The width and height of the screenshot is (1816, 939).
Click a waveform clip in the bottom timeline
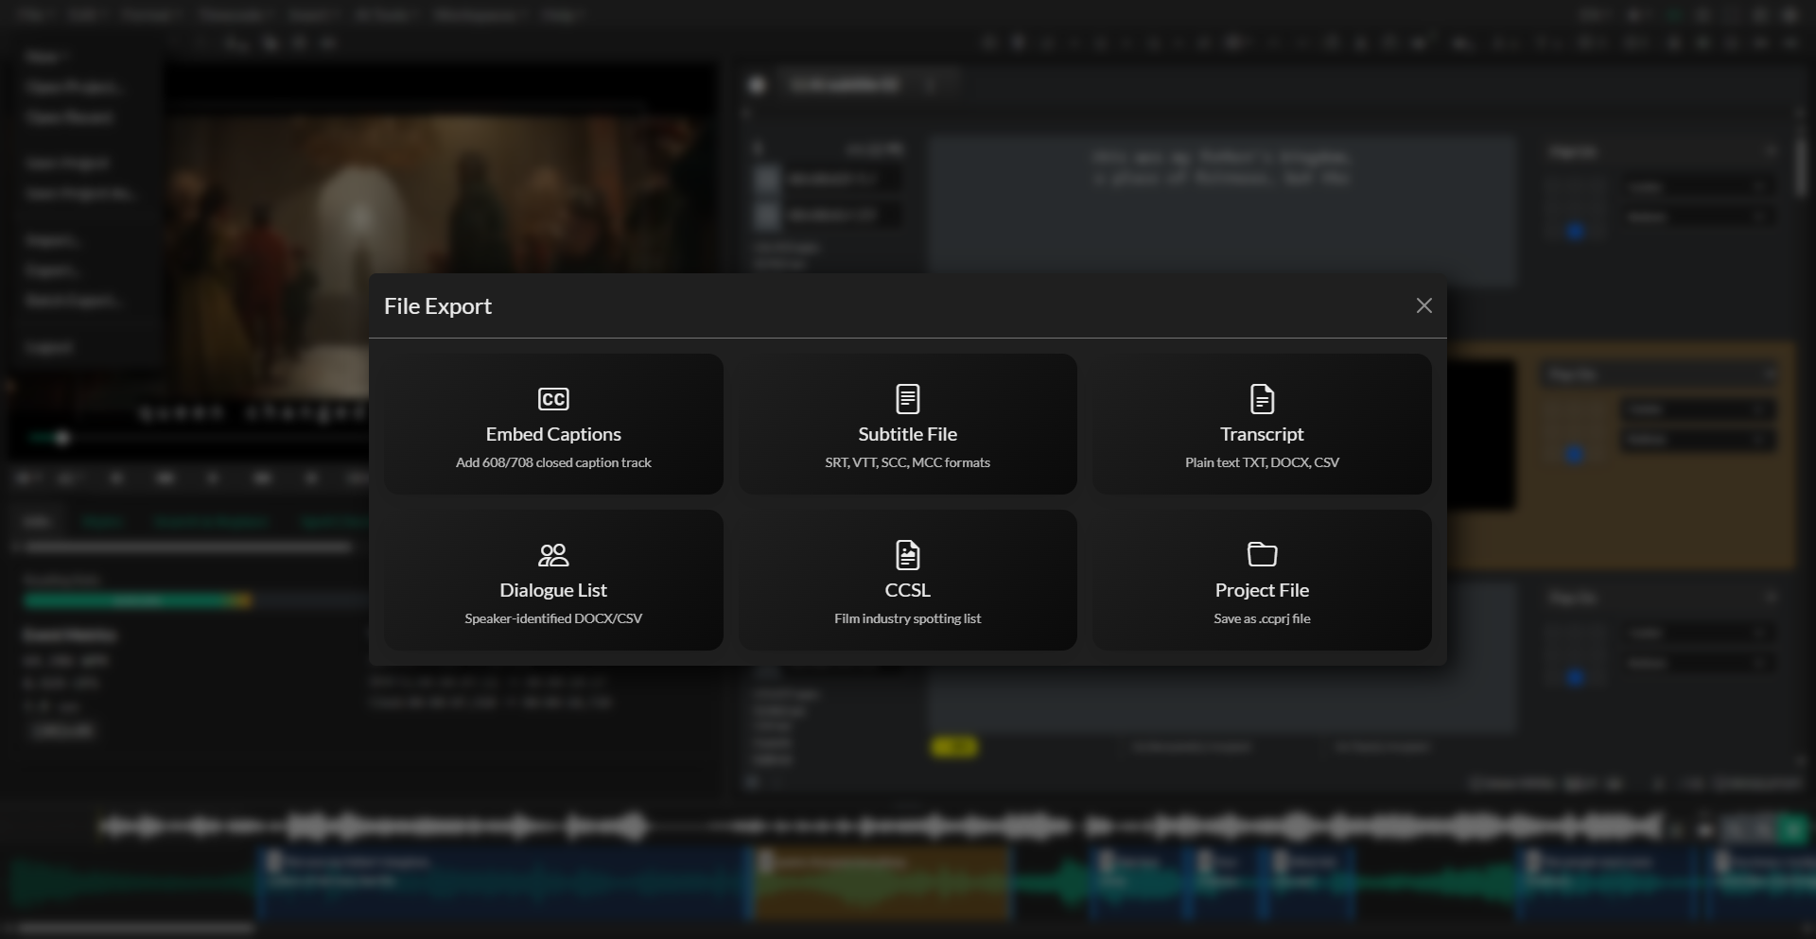coord(501,882)
